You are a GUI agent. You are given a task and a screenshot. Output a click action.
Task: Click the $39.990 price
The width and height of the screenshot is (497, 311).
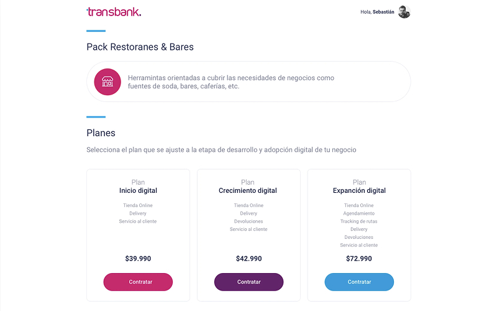[x=138, y=259]
